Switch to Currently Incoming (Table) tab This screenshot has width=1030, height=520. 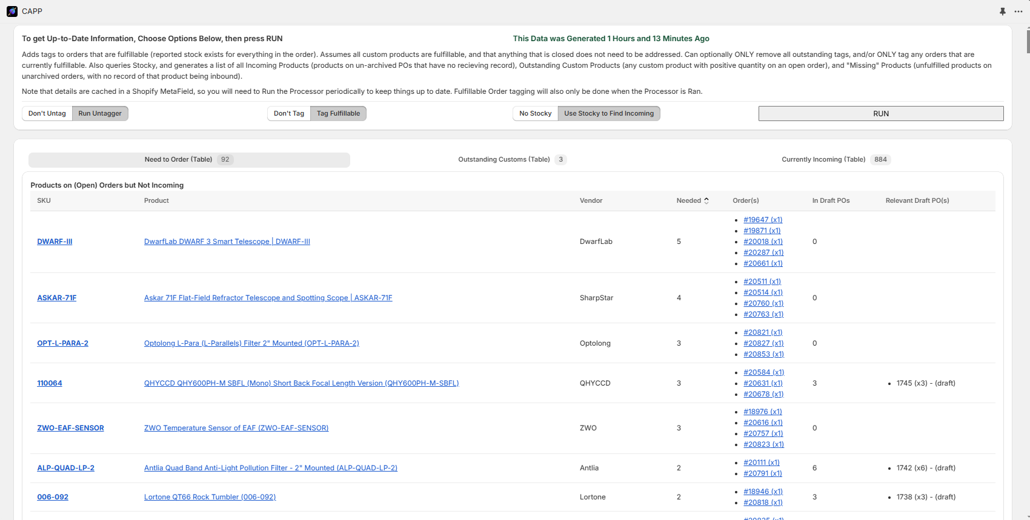coord(836,160)
